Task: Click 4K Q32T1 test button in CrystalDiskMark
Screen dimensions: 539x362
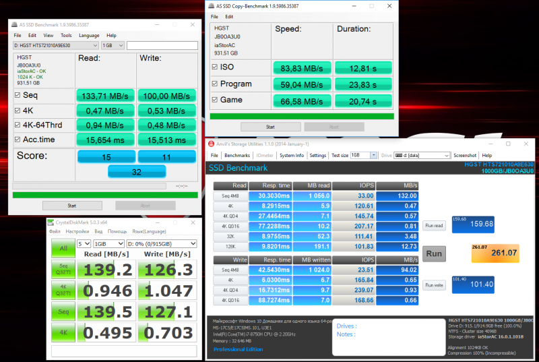Action: pos(63,290)
